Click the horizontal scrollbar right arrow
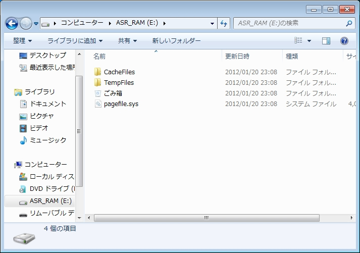Image resolution: width=360 pixels, height=253 pixels. coord(351,218)
